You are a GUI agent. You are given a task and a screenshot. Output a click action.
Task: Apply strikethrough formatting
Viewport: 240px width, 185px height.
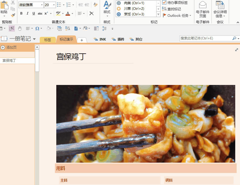[x=40, y=13]
